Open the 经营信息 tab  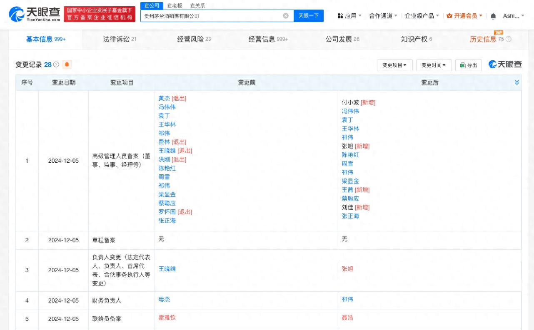(268, 39)
